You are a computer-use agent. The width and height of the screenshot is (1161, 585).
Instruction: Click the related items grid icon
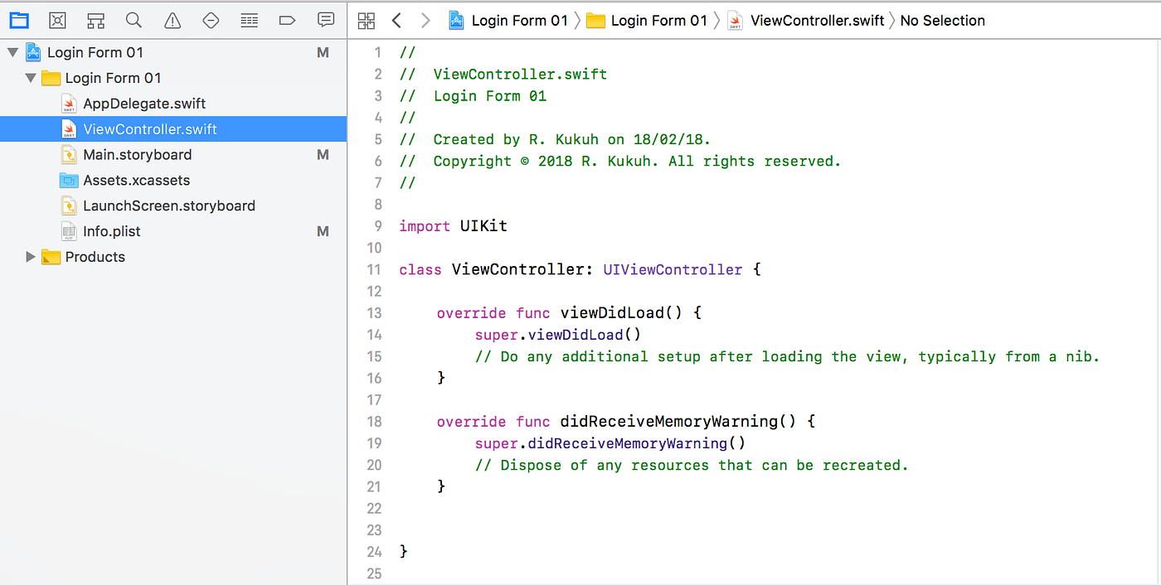(x=366, y=20)
